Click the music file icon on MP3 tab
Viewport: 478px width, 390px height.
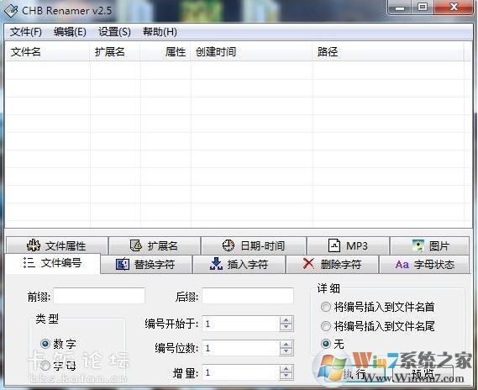(334, 245)
